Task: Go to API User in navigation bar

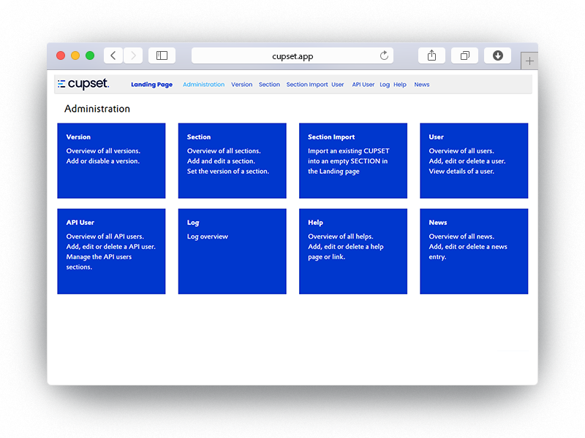Action: point(363,85)
